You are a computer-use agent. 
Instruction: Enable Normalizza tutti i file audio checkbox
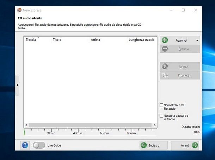point(161,105)
